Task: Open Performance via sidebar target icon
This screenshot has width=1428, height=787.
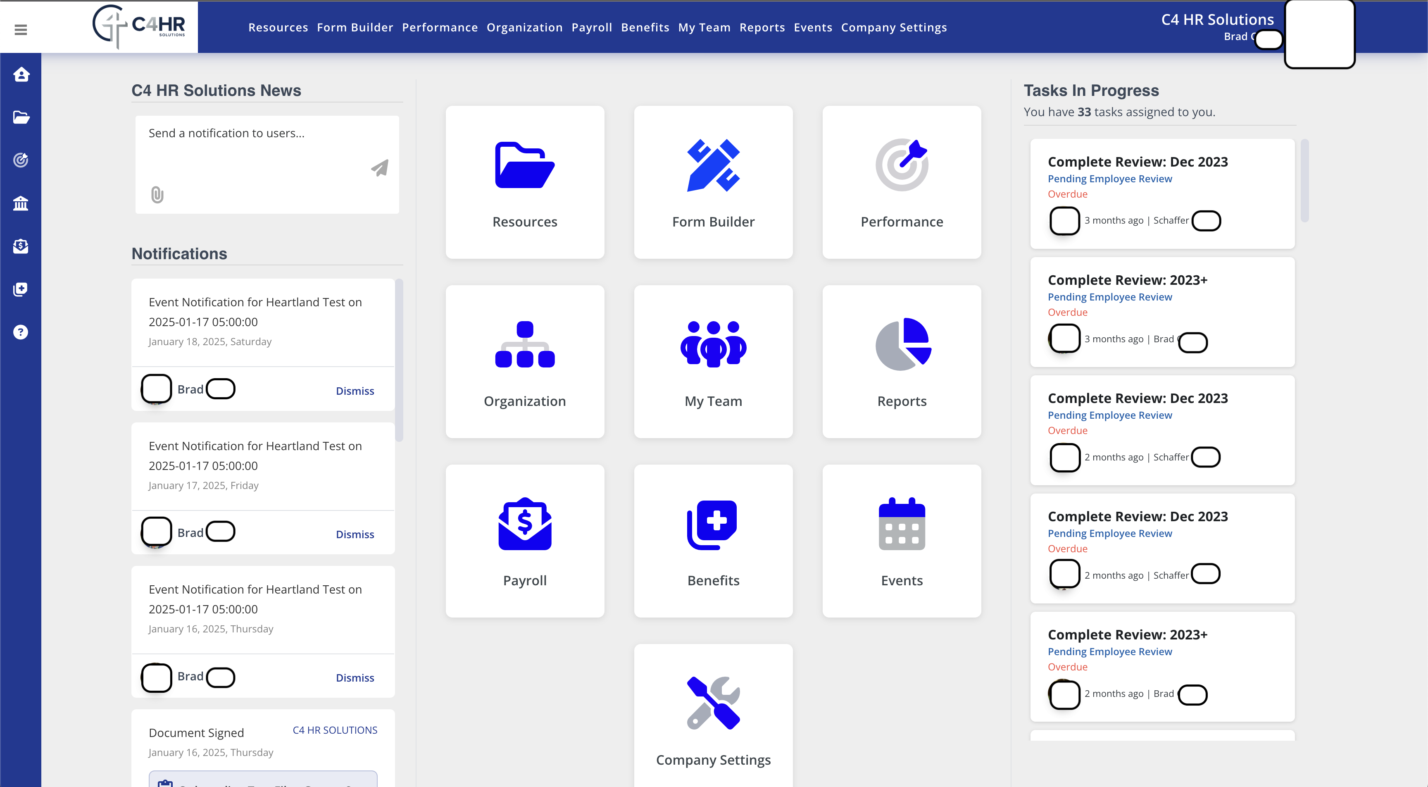Action: 21,160
